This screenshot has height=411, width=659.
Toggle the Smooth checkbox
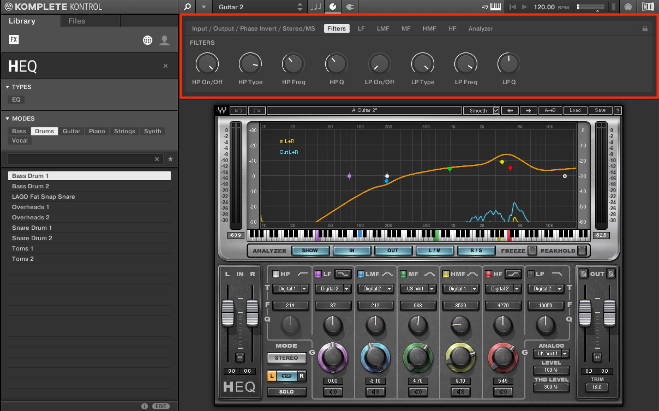496,111
